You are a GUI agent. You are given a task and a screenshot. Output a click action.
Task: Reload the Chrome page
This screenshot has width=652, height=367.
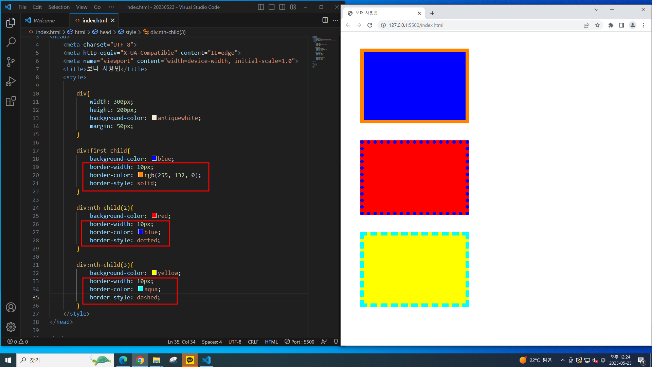pyautogui.click(x=370, y=25)
